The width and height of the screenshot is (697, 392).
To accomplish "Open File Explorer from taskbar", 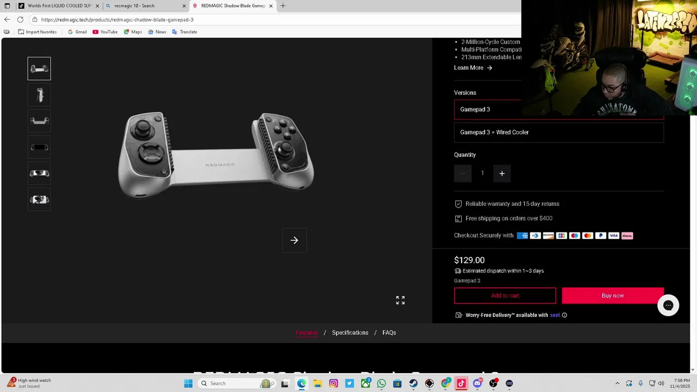I will tap(317, 383).
